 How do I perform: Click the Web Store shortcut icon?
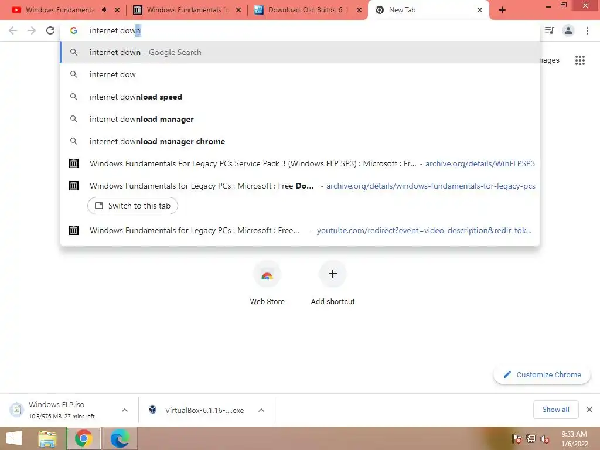267,274
